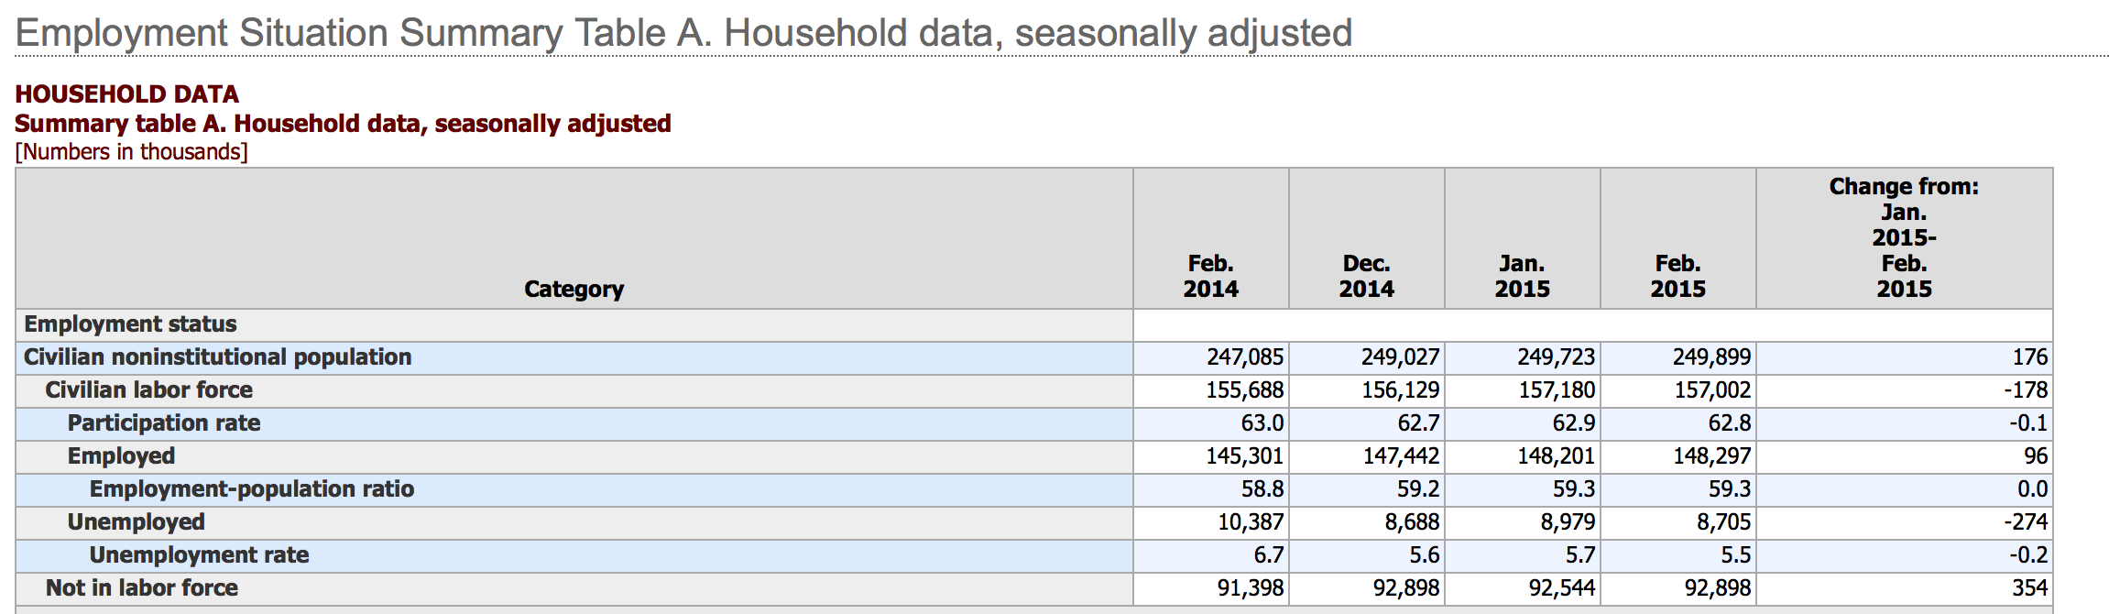Click the 'Not in labor force' row label
Screen dimensions: 2109x614
pyautogui.click(x=141, y=588)
